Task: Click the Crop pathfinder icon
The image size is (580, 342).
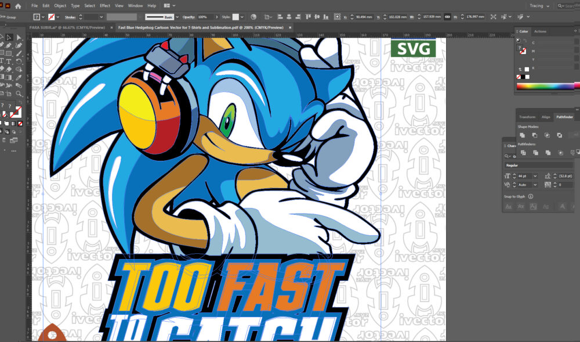Action: pos(560,153)
